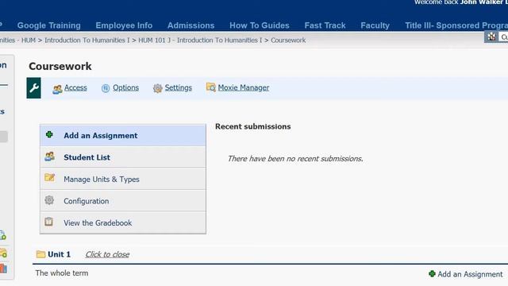Open the How To Guides tab
The image size is (508, 286).
click(x=260, y=25)
